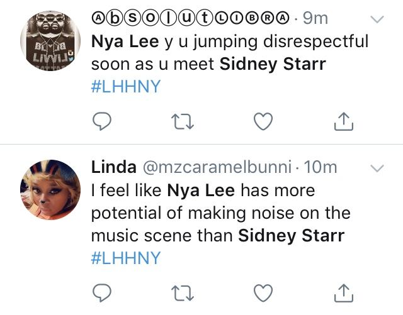The width and height of the screenshot is (403, 315).
Task: Open #LHHNY hashtag in first tweet
Action: pos(126,86)
